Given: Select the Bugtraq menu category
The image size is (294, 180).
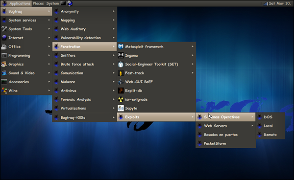Looking at the screenshot, I should coord(26,11).
